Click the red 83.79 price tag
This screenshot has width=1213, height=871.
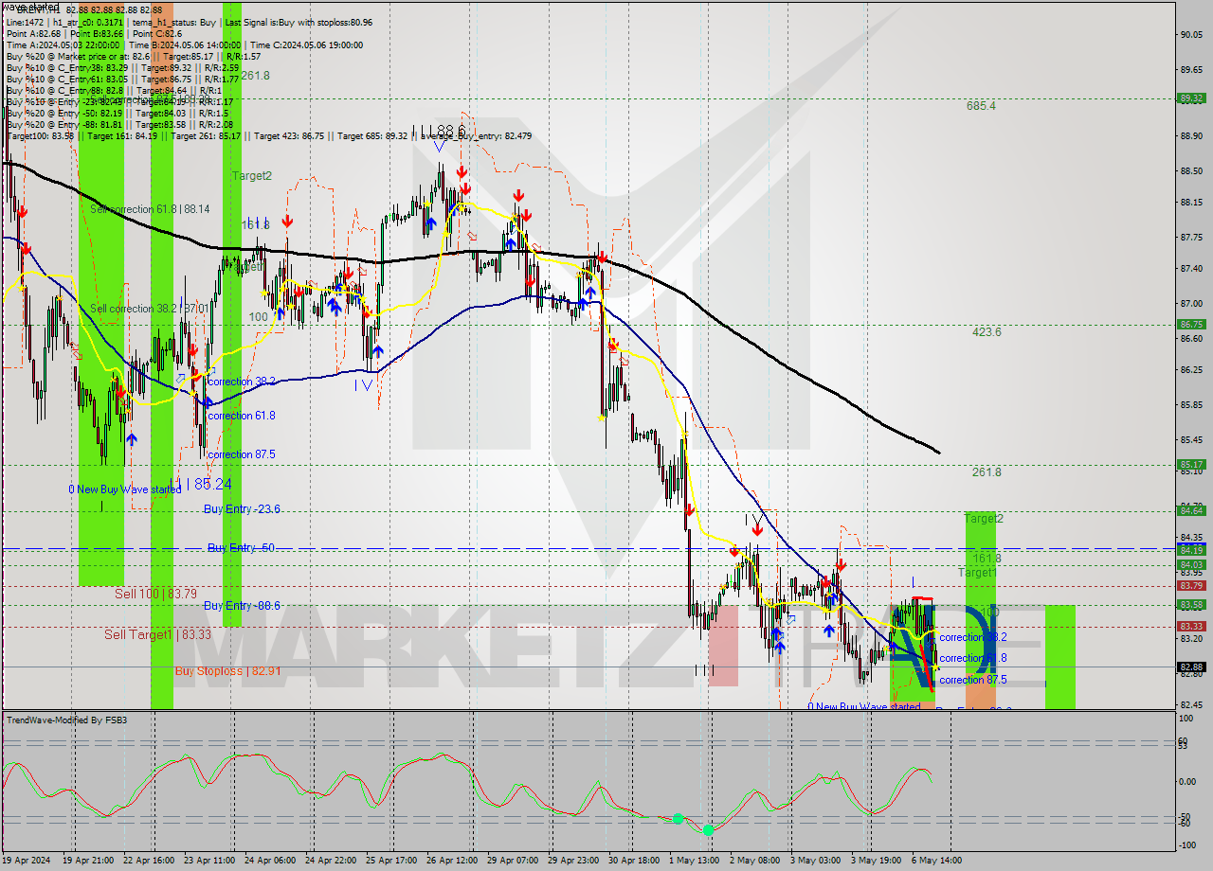(x=1191, y=586)
